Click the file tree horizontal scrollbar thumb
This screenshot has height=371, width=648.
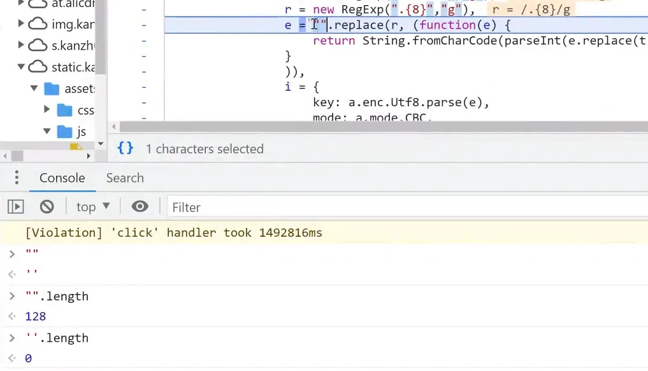[17, 156]
